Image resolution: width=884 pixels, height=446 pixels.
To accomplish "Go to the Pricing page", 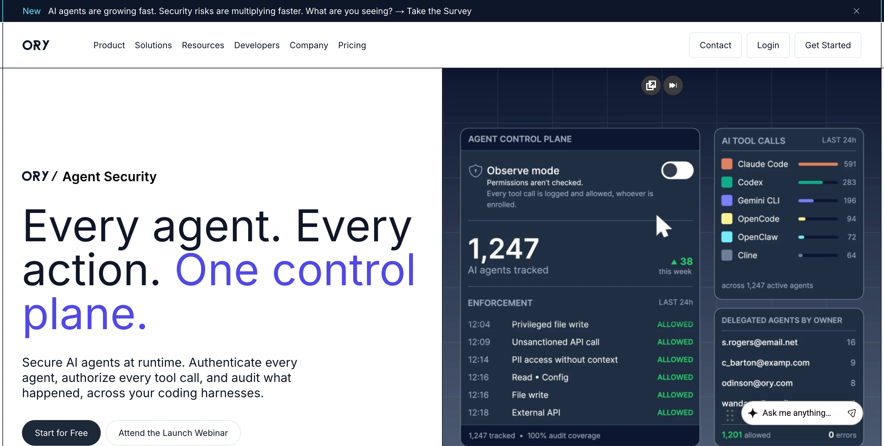I will tap(352, 45).
